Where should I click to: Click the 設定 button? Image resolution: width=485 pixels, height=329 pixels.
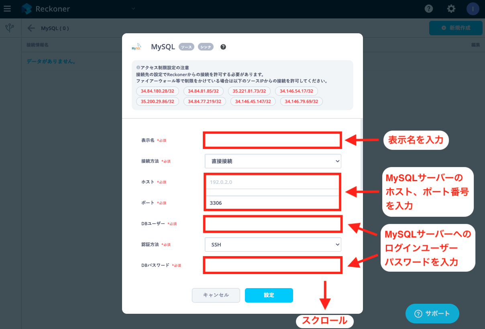coord(269,295)
